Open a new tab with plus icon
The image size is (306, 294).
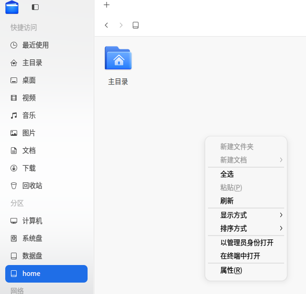point(107,5)
